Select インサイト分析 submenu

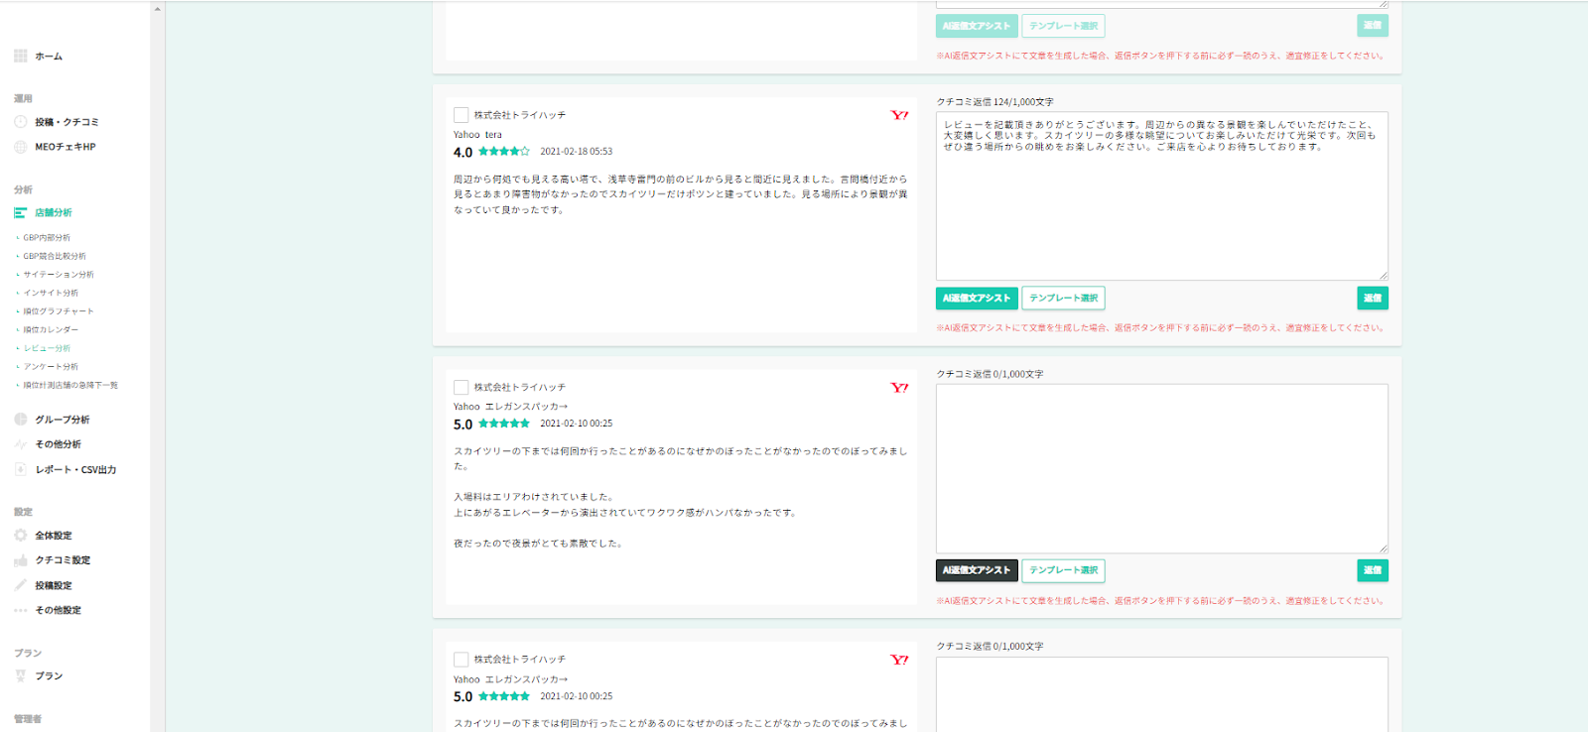point(51,294)
